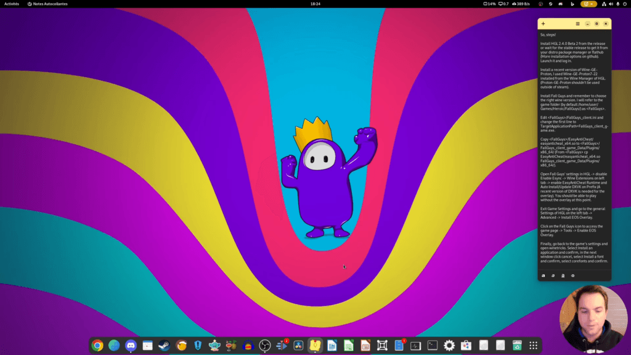Open the Notes Autocollantes app menu
This screenshot has width=631, height=355.
47,4
